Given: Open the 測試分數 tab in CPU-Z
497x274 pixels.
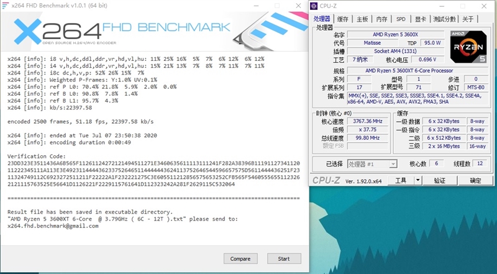Looking at the screenshot, I should tap(444, 19).
